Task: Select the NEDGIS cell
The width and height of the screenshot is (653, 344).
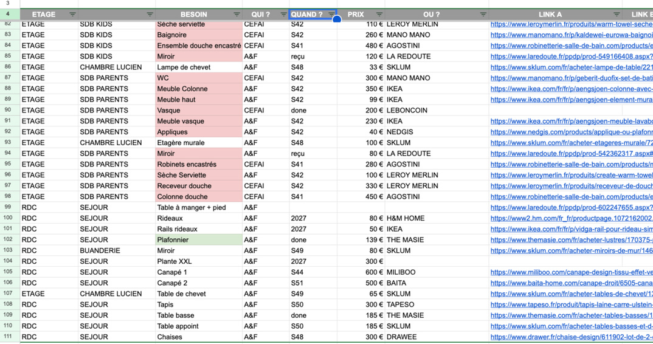Action: click(437, 132)
